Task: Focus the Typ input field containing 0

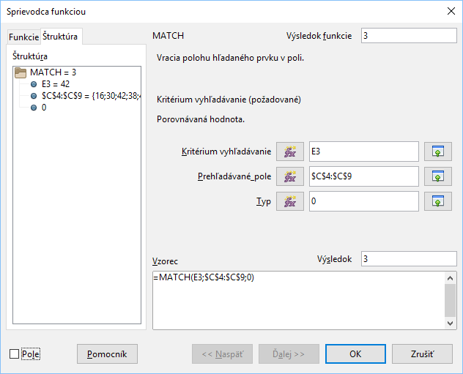Action: coord(363,201)
